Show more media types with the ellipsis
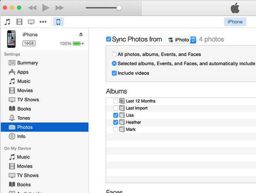Viewport: 256px width, 193px height. click(43, 22)
